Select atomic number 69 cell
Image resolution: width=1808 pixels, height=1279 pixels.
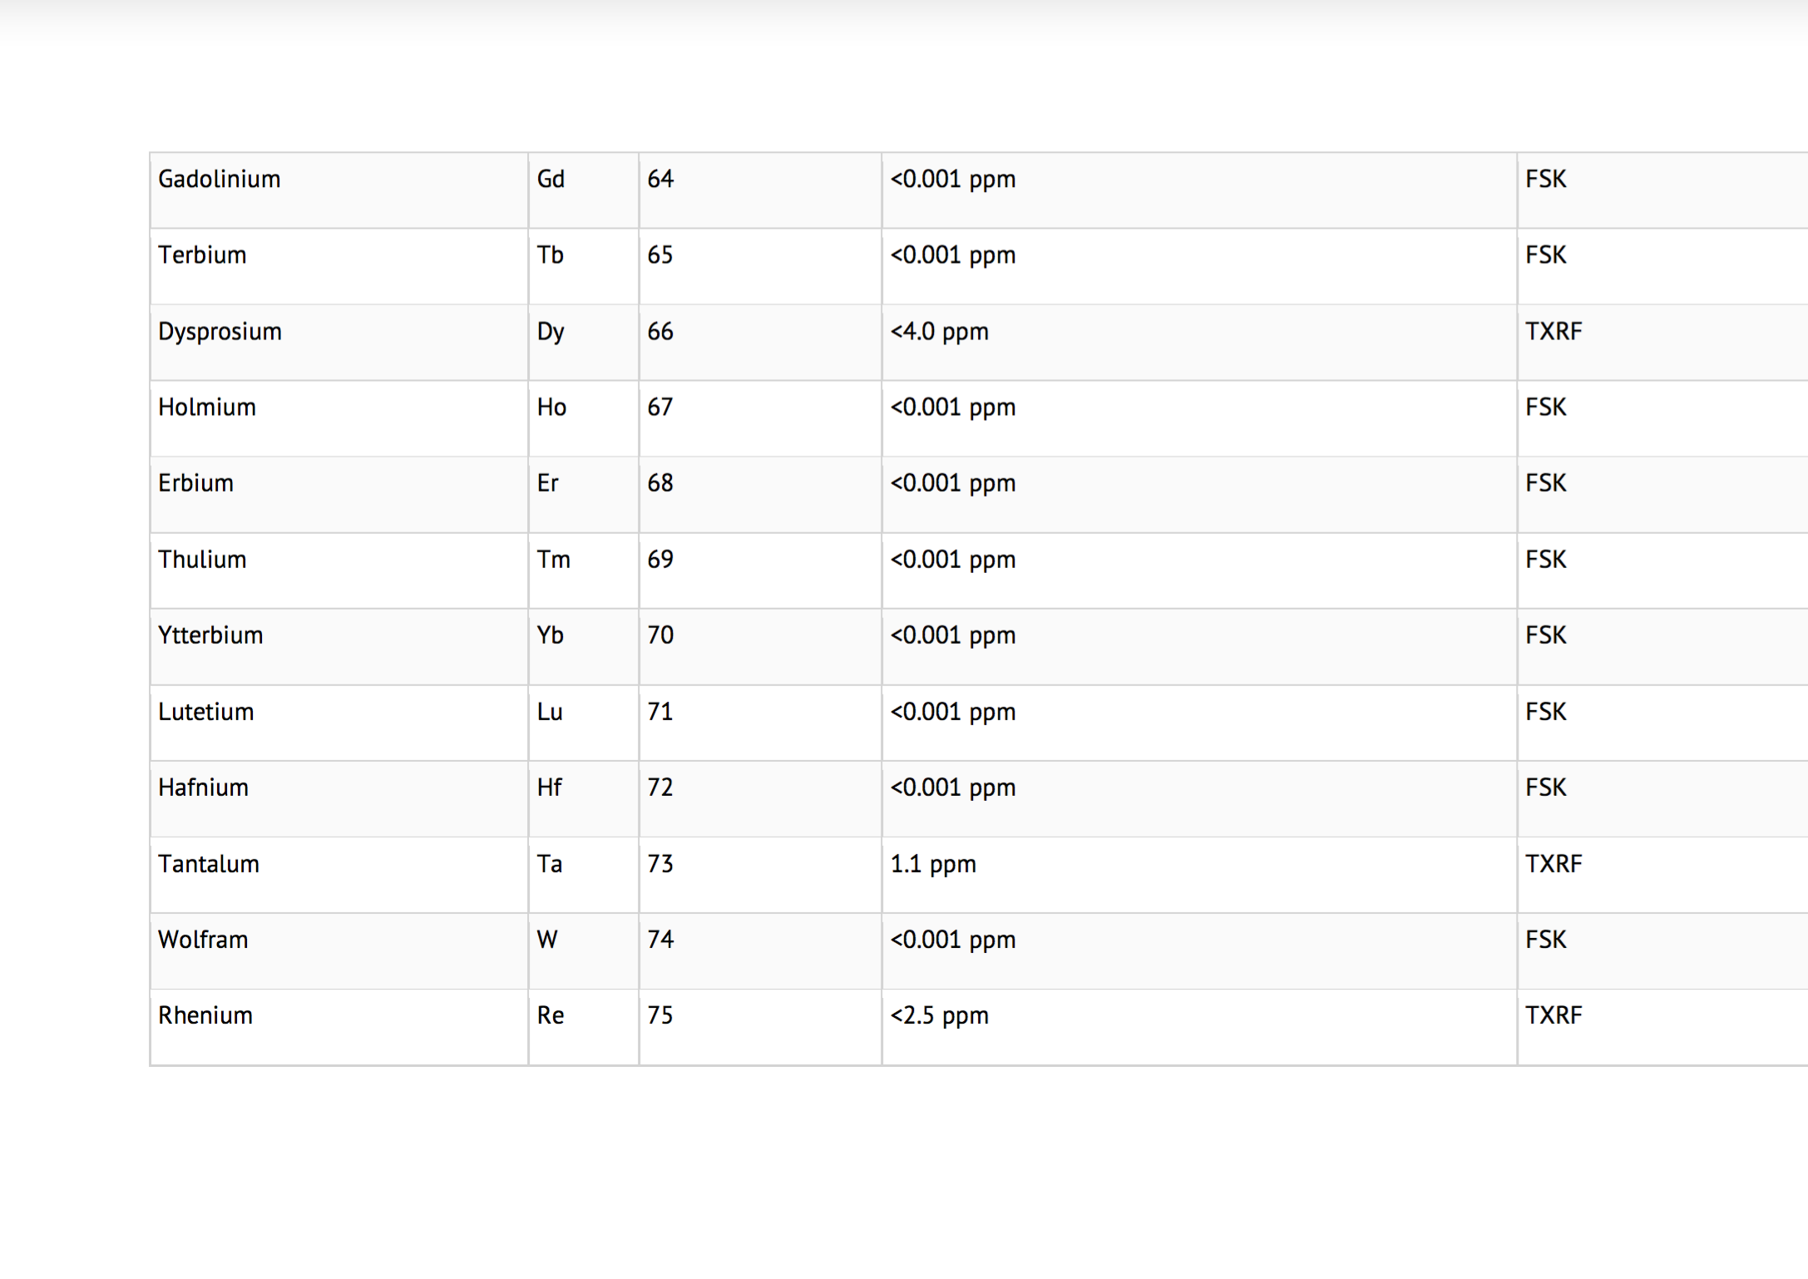tap(660, 560)
